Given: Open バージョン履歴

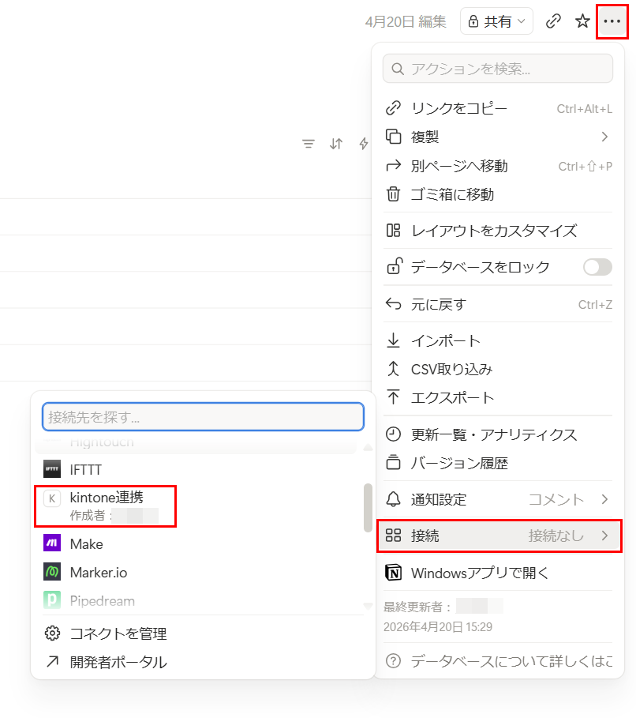Looking at the screenshot, I should 498,463.
